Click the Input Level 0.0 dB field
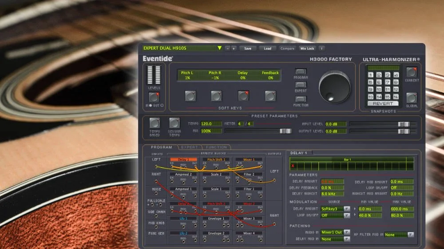 click(x=336, y=124)
